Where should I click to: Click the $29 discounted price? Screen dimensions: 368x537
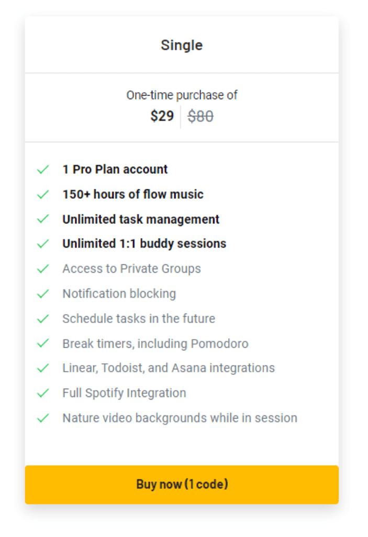[x=162, y=116]
